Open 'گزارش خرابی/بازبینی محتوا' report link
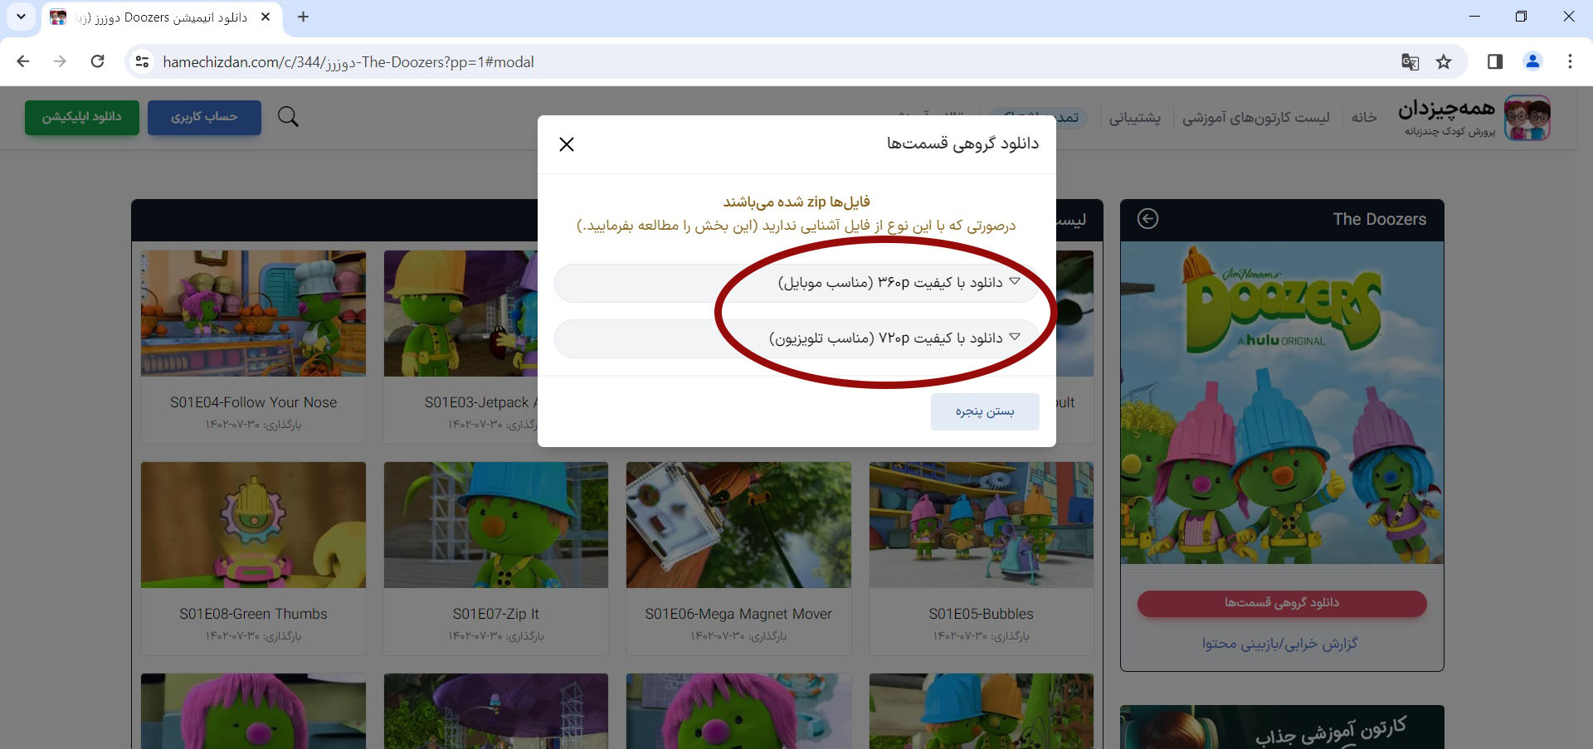Viewport: 1593px width, 749px height. click(1280, 644)
